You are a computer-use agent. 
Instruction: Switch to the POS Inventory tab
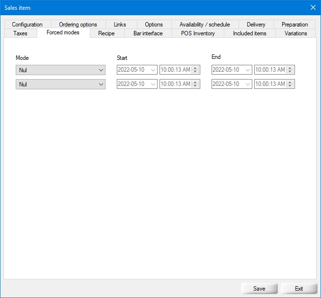198,33
